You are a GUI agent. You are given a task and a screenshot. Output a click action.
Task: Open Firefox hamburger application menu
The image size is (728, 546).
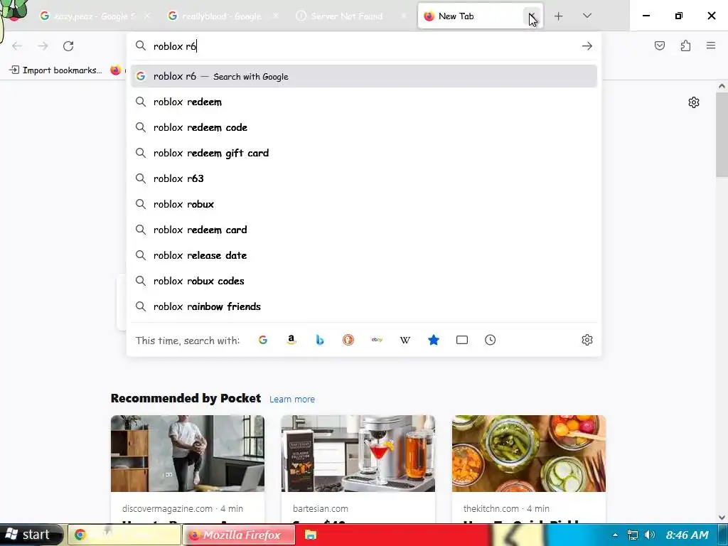click(x=711, y=45)
